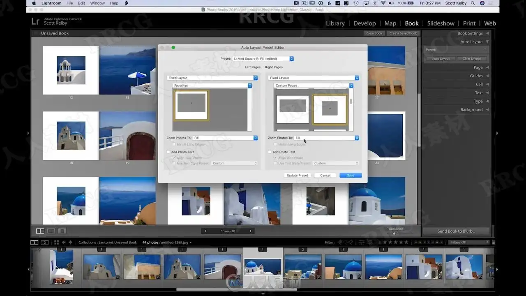Open the Window menu
526x296 pixels.
point(97,3)
